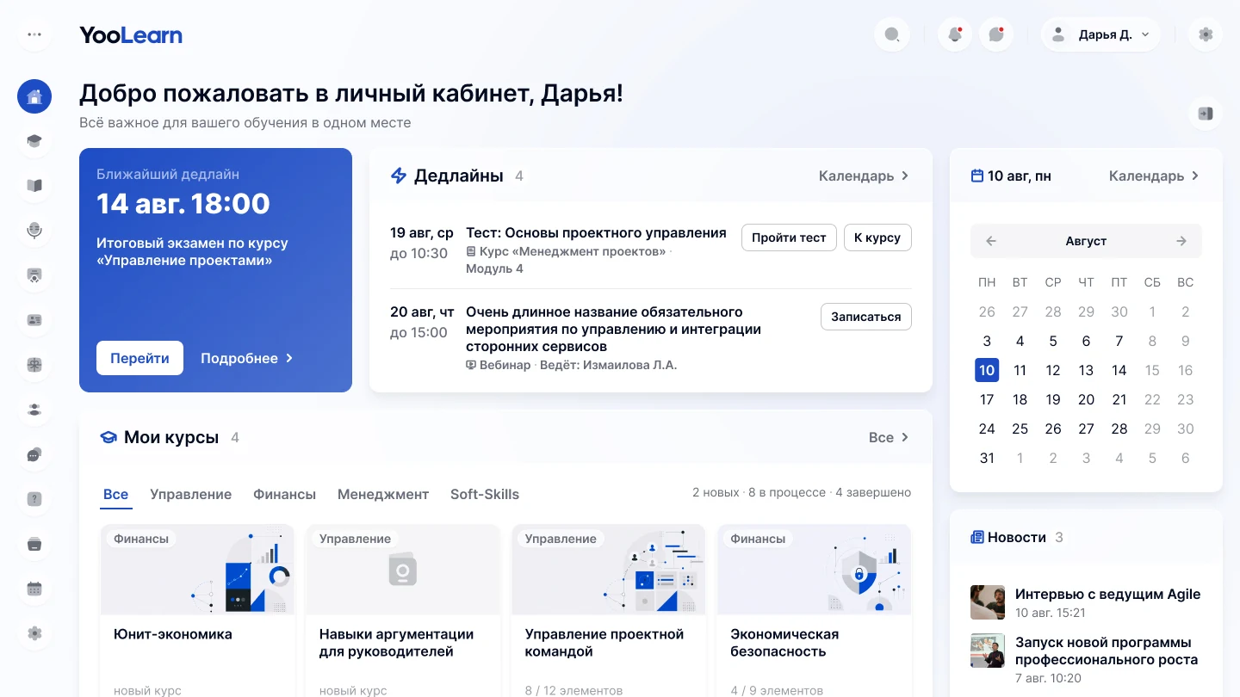Select August 14 in the calendar

(x=1119, y=370)
